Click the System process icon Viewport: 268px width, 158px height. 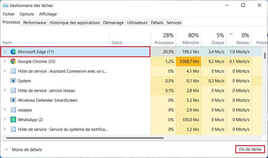point(13,81)
